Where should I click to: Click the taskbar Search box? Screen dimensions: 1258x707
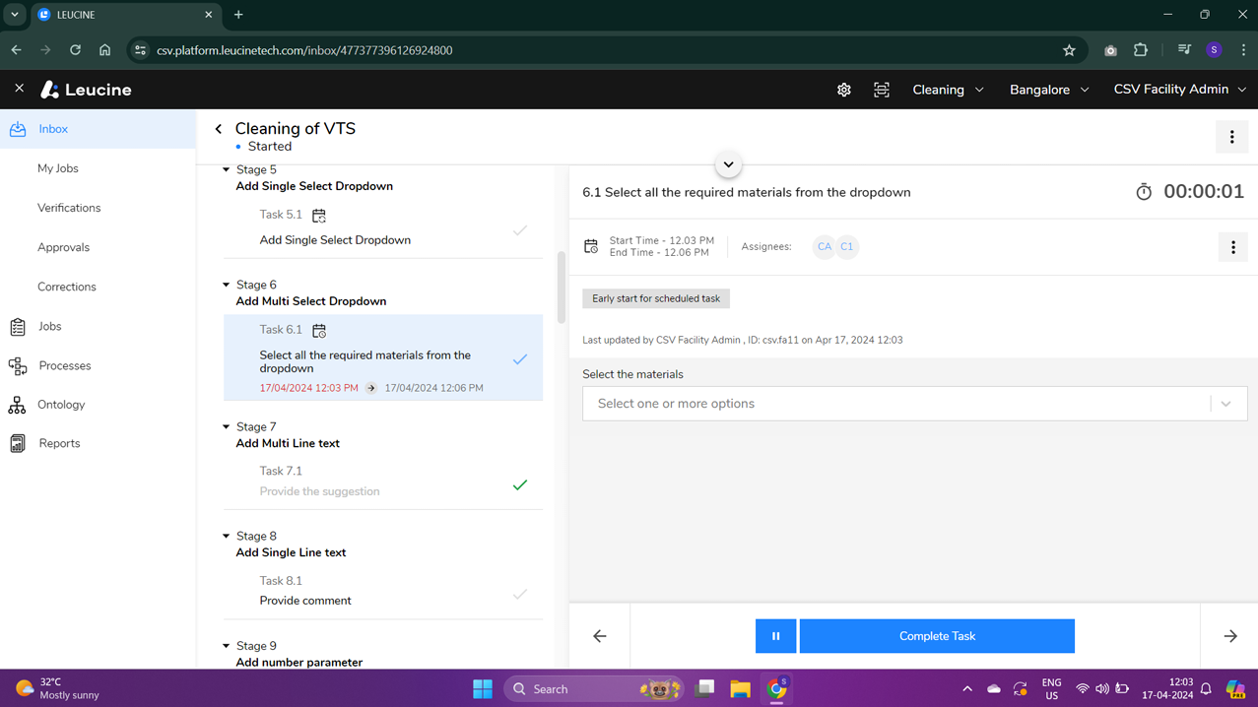[595, 689]
